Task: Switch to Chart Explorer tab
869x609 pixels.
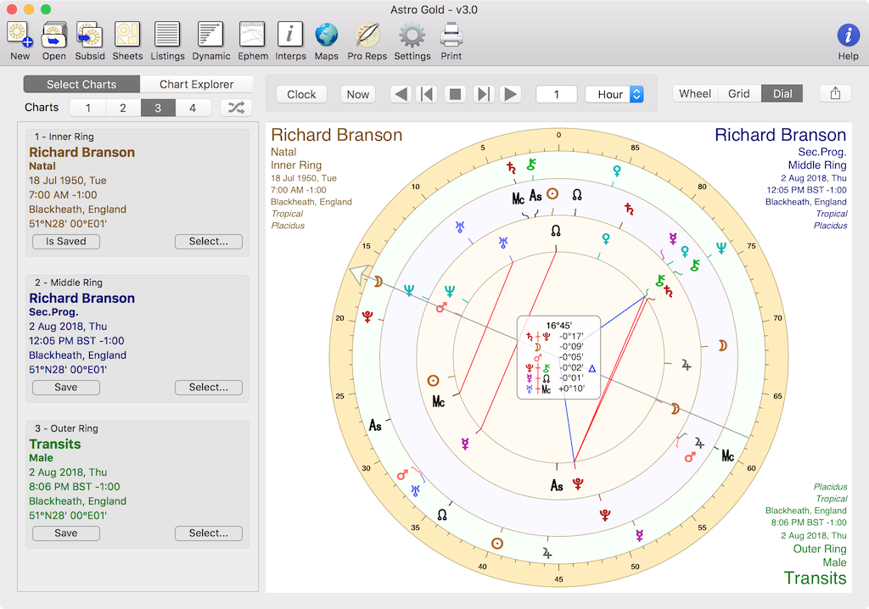Action: pos(197,84)
